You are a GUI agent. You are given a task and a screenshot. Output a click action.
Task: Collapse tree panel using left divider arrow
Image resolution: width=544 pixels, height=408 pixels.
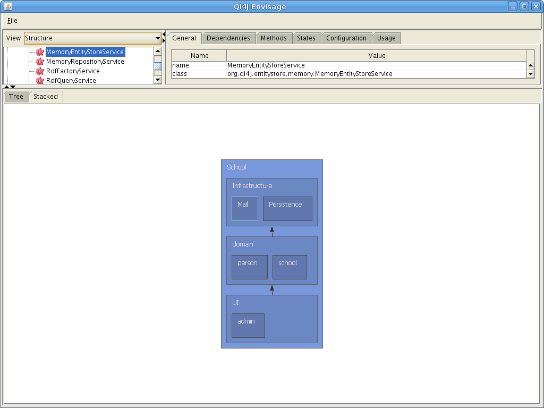click(x=164, y=35)
